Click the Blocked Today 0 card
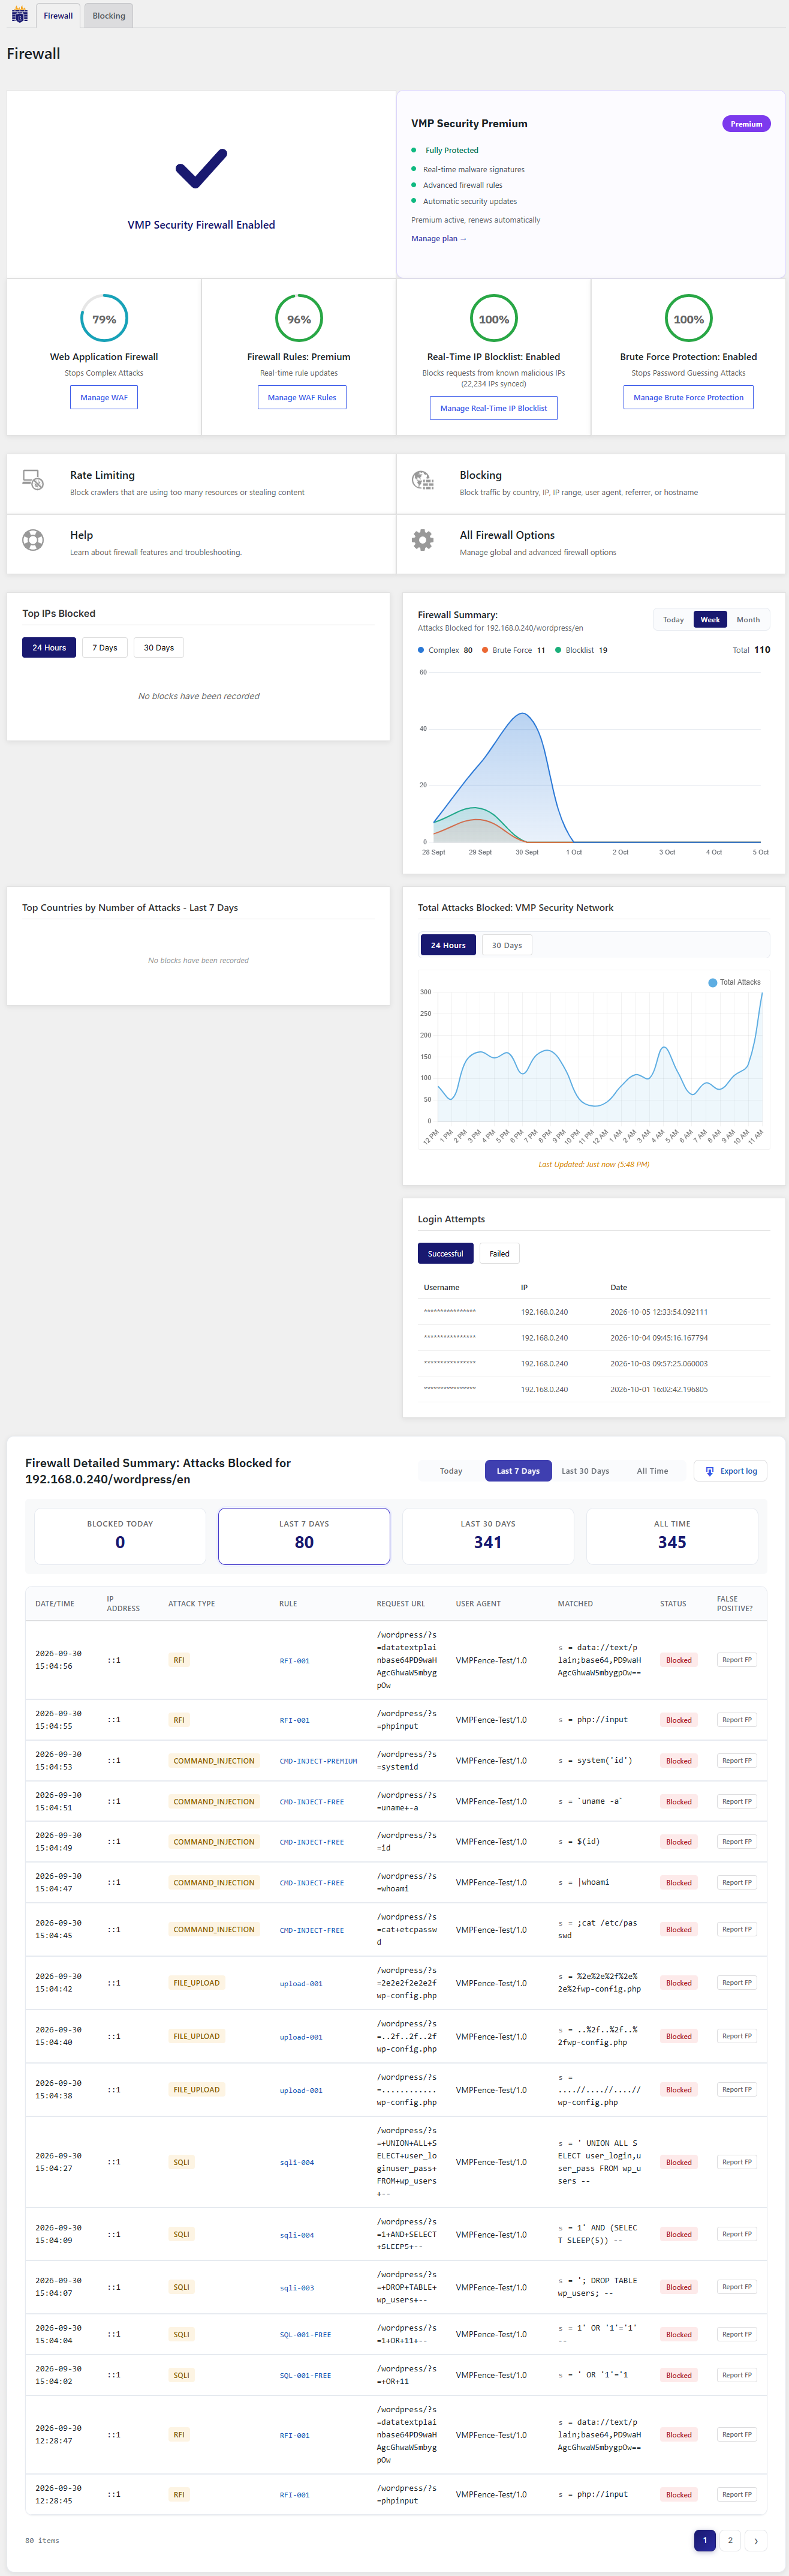The image size is (789, 2576). (x=120, y=1536)
